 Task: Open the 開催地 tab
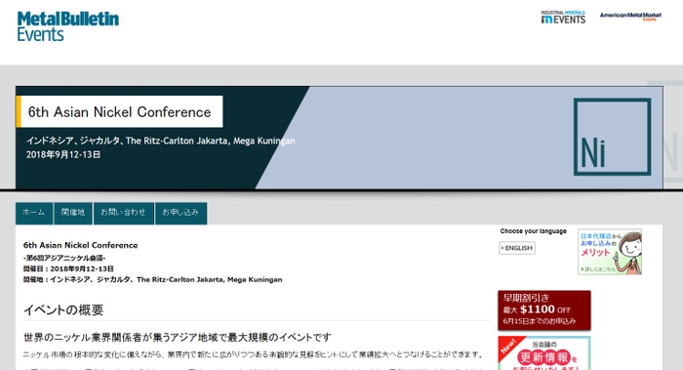point(73,213)
